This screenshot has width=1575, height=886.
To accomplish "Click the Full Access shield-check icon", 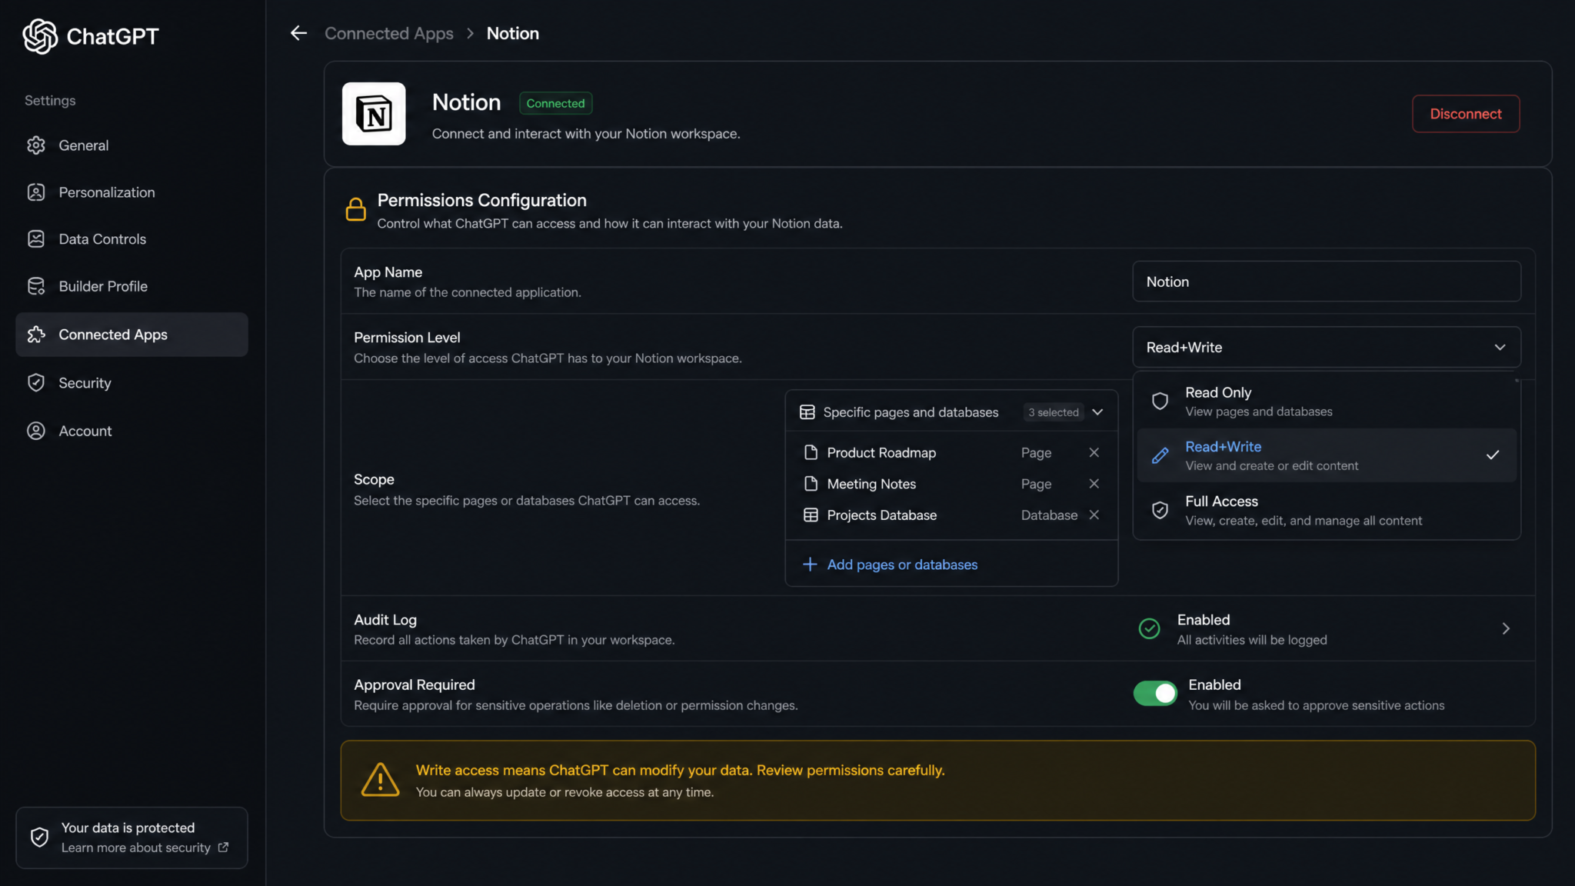I will click(1160, 510).
